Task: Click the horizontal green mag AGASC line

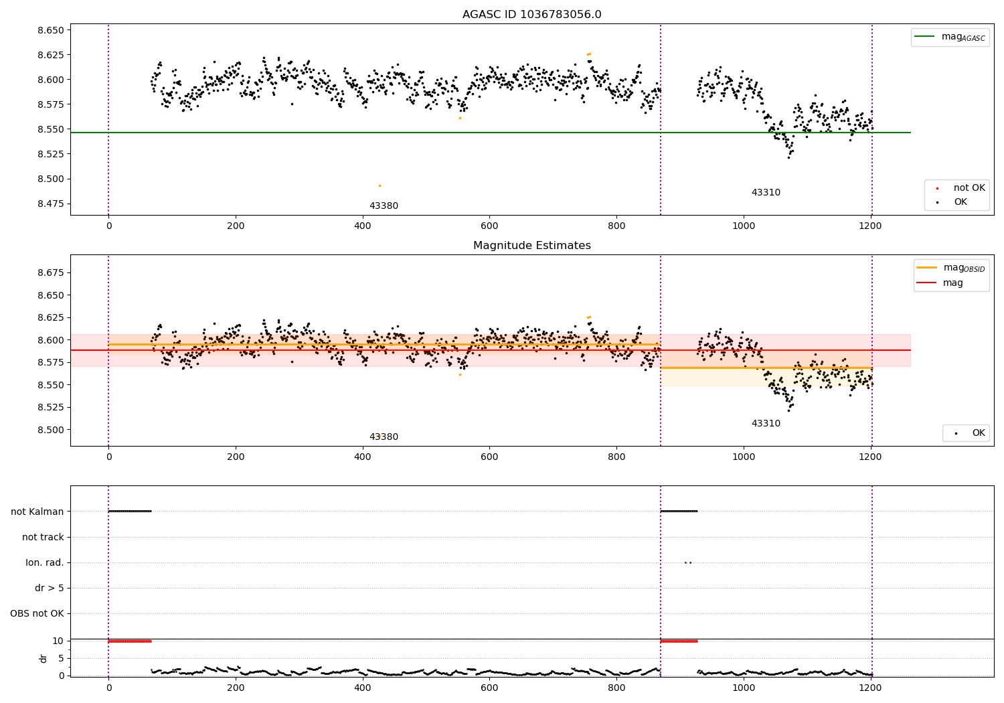Action: click(490, 133)
